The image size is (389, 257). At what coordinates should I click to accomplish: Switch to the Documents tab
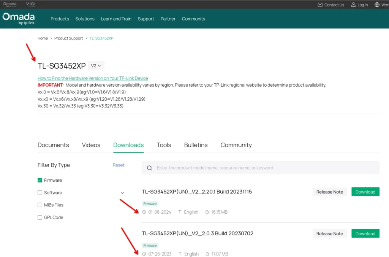(53, 145)
